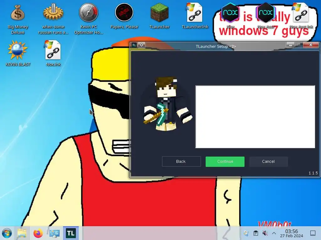Click the TLauncher Setup <2> title text
This screenshot has width=321, height=240.
click(x=216, y=46)
